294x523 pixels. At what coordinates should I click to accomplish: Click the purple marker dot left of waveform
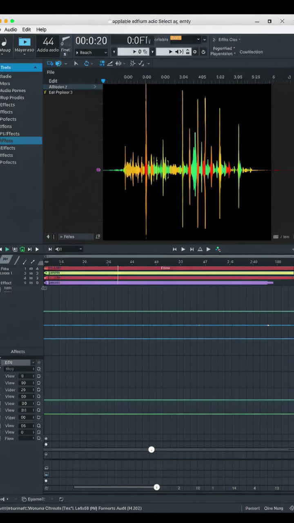tap(98, 170)
